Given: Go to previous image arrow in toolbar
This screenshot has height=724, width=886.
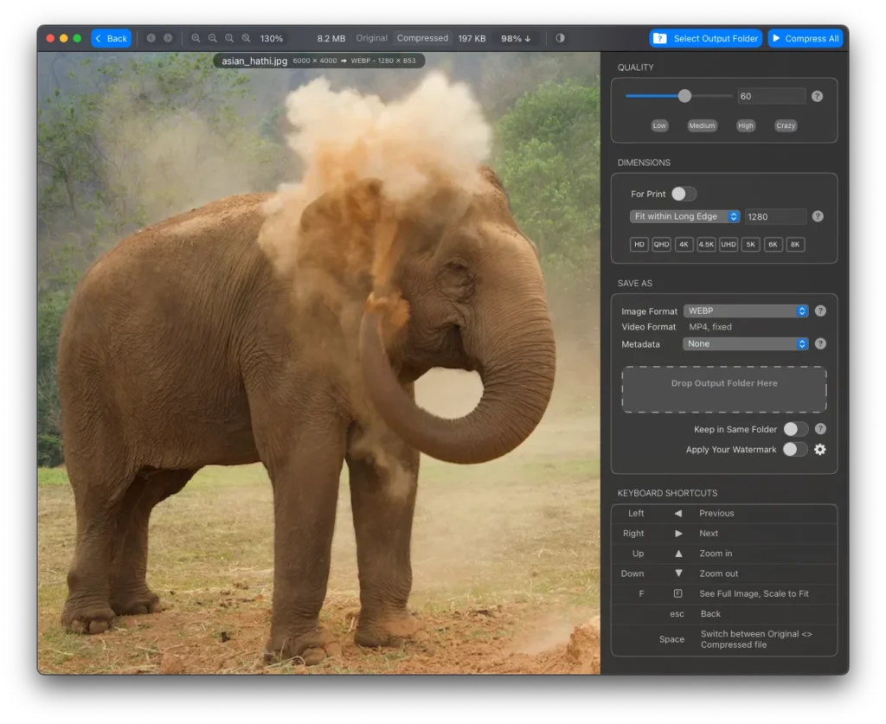Looking at the screenshot, I should coord(151,38).
